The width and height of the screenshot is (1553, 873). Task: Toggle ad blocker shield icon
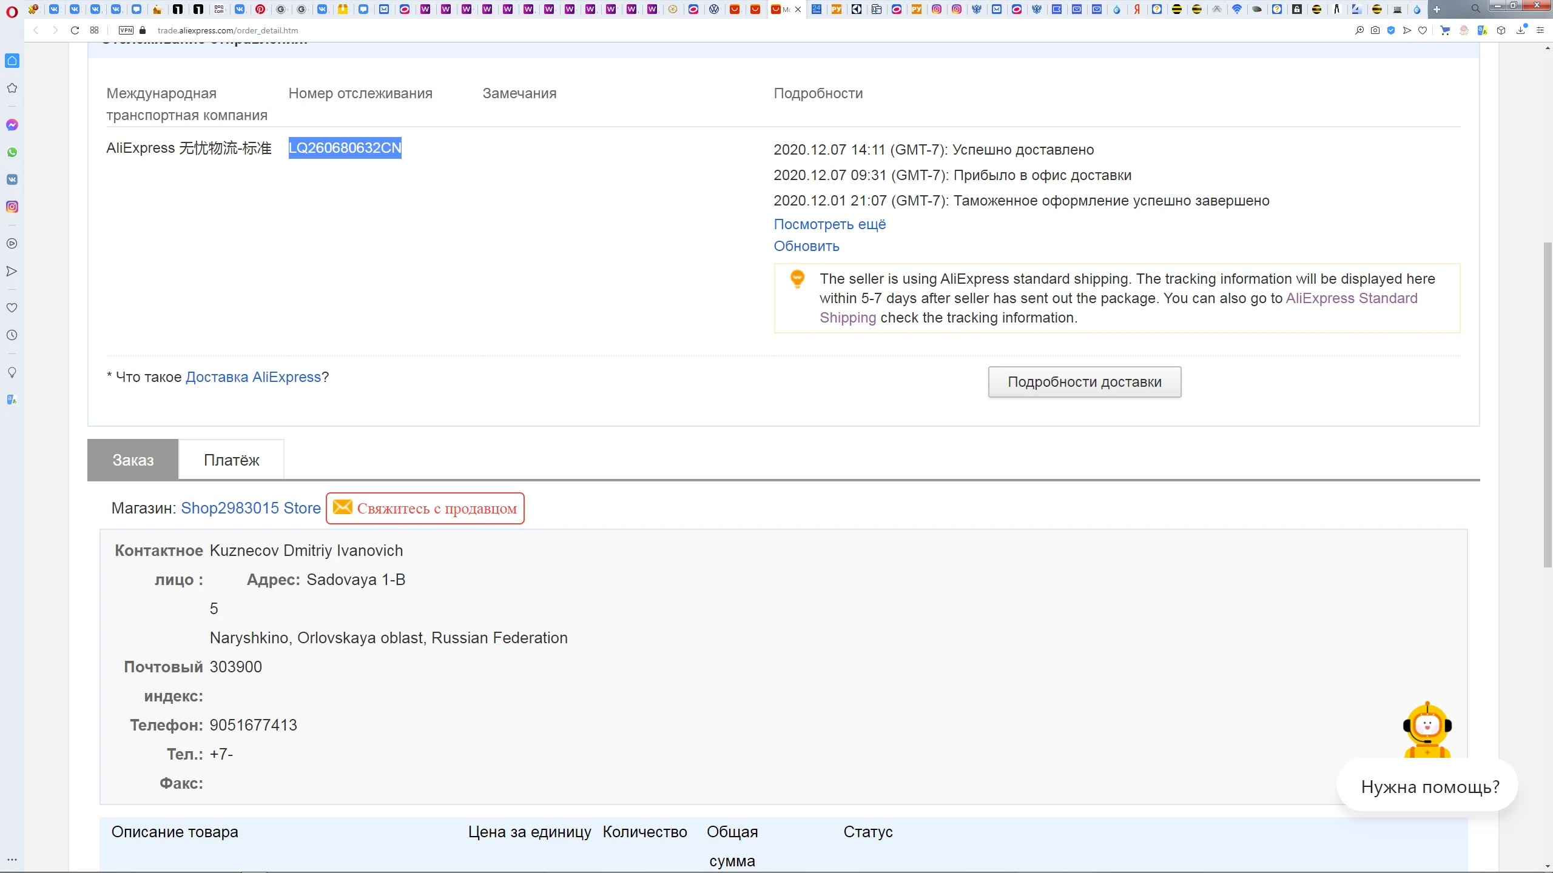coord(1391,30)
